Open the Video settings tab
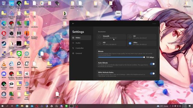Viewport: 193px width, 108px height. coord(81,38)
